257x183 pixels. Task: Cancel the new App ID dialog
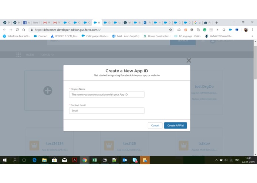click(155, 126)
